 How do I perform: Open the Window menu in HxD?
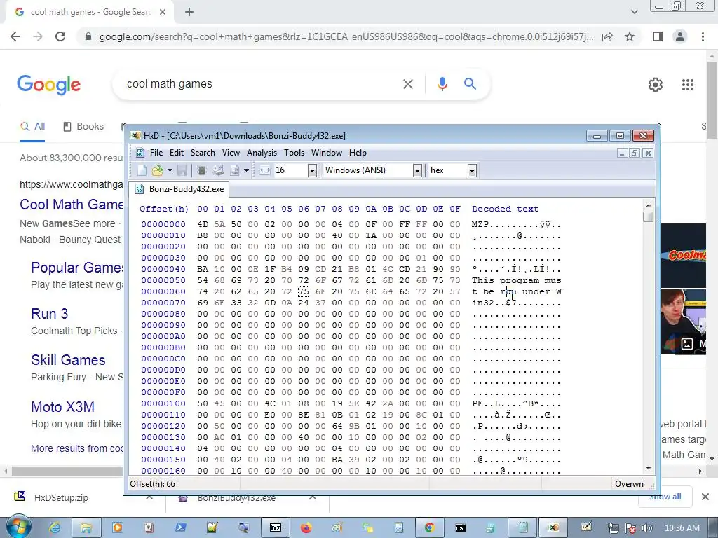tap(327, 152)
